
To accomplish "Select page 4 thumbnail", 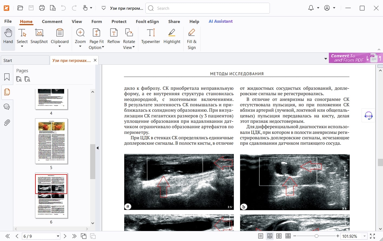I will coord(51,99).
